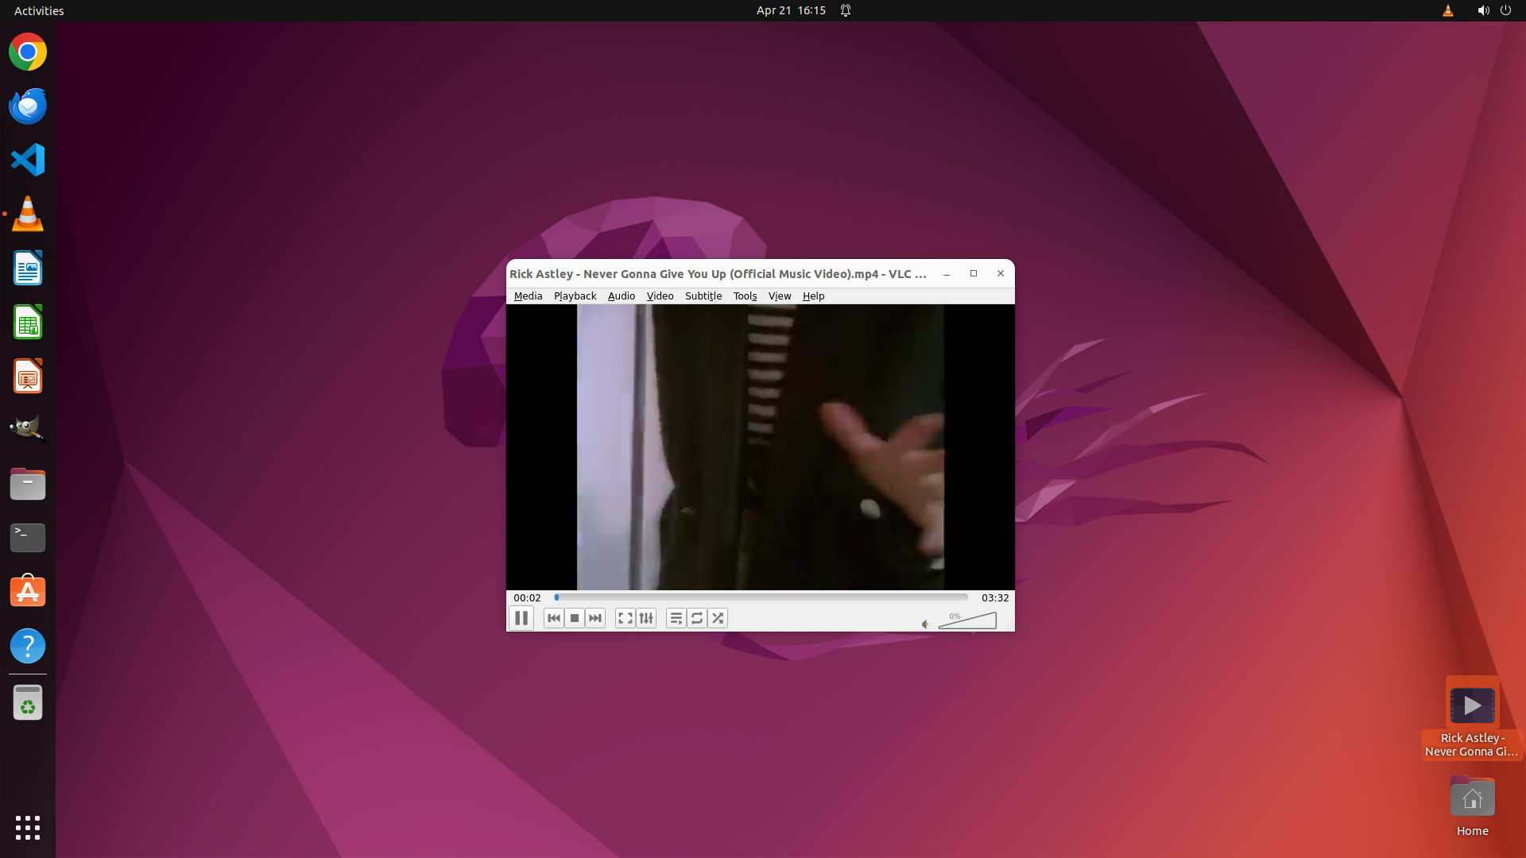The image size is (1526, 858).
Task: Enable random shuffle playback
Action: tap(718, 618)
